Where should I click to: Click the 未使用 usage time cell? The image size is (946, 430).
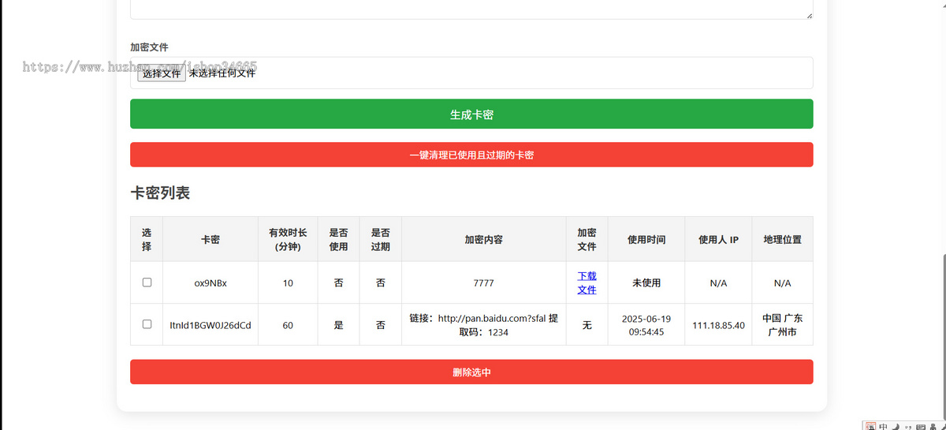tap(646, 283)
